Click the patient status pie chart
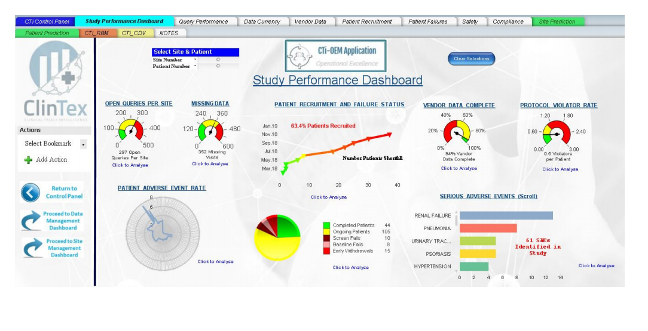 277,237
